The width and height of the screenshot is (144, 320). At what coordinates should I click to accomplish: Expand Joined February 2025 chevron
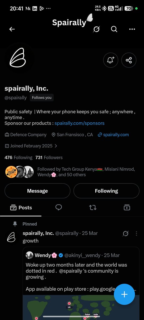[x=56, y=146]
